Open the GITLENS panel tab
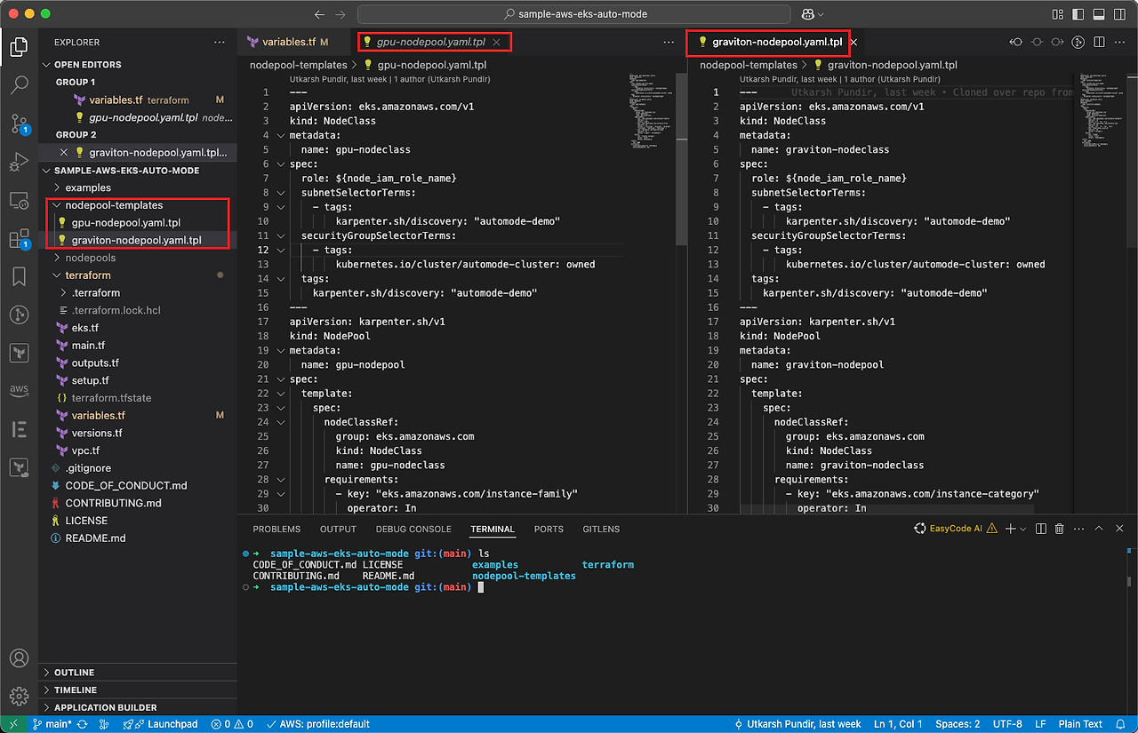Screen dimensions: 1138x733 (601, 529)
